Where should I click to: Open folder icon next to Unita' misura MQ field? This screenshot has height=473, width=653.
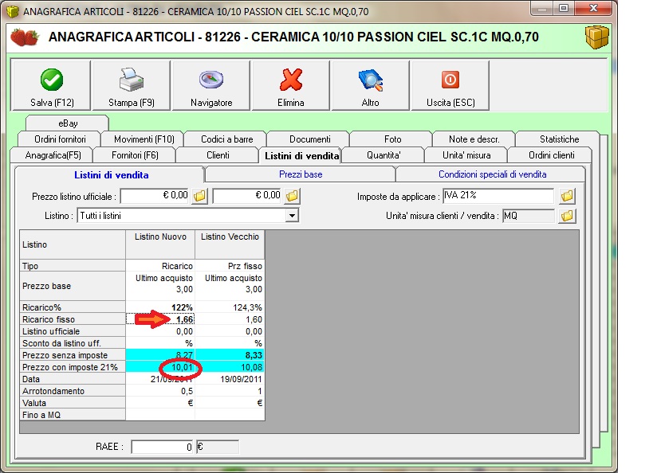(567, 216)
